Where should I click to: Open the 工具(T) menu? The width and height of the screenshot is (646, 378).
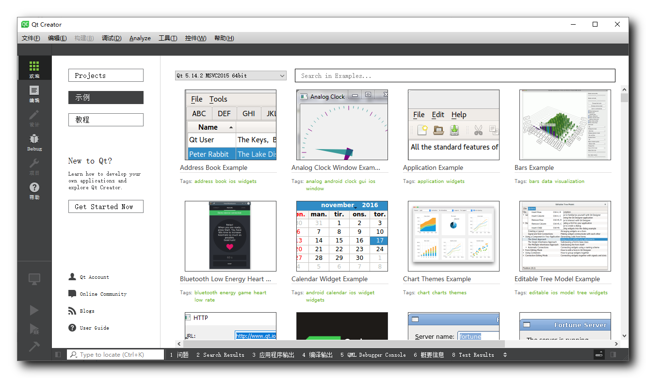point(168,38)
